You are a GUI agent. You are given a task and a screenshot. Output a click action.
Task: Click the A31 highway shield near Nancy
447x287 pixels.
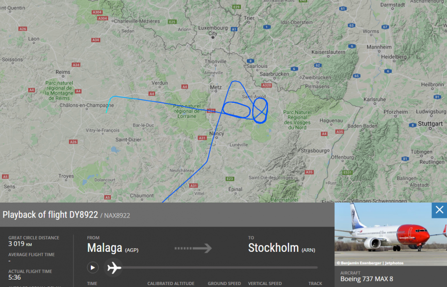pos(202,138)
